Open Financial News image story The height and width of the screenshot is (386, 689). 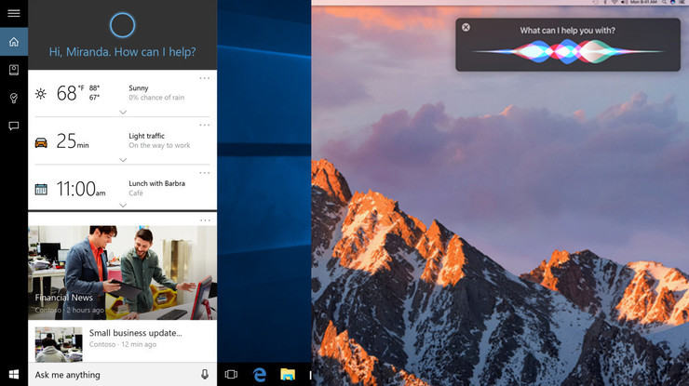click(123, 273)
